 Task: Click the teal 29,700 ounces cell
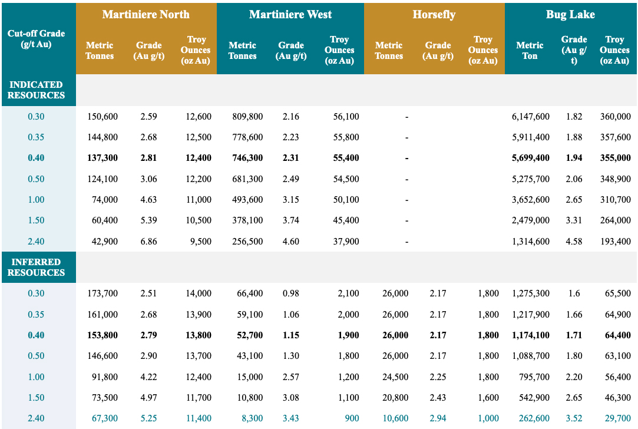[617, 418]
